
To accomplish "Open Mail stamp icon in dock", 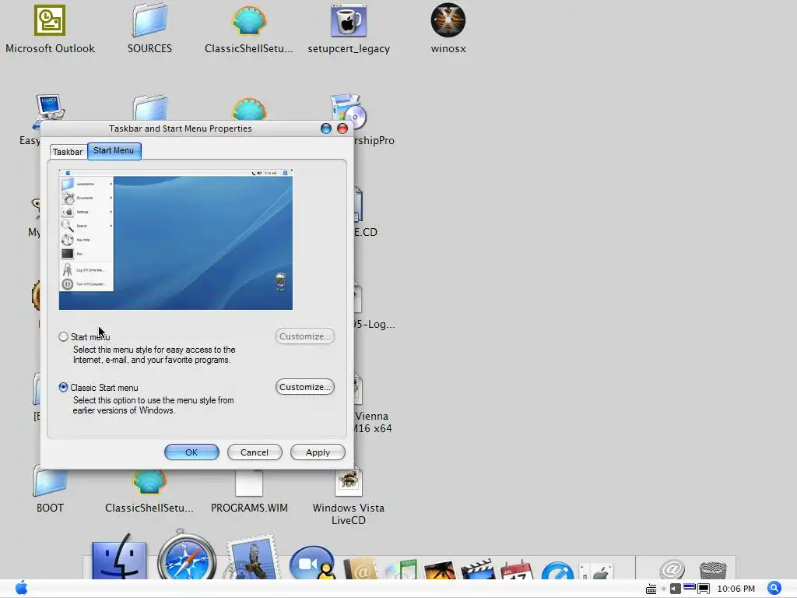I will (253, 558).
